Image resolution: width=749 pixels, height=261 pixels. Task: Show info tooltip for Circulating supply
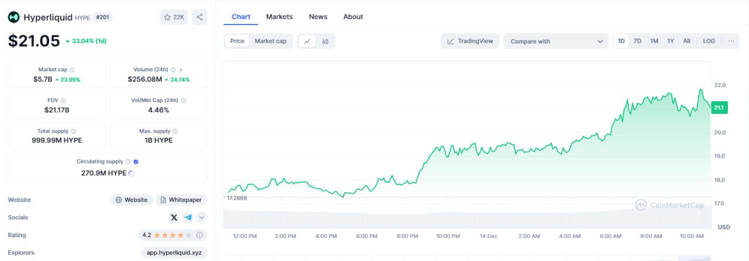[x=128, y=162]
